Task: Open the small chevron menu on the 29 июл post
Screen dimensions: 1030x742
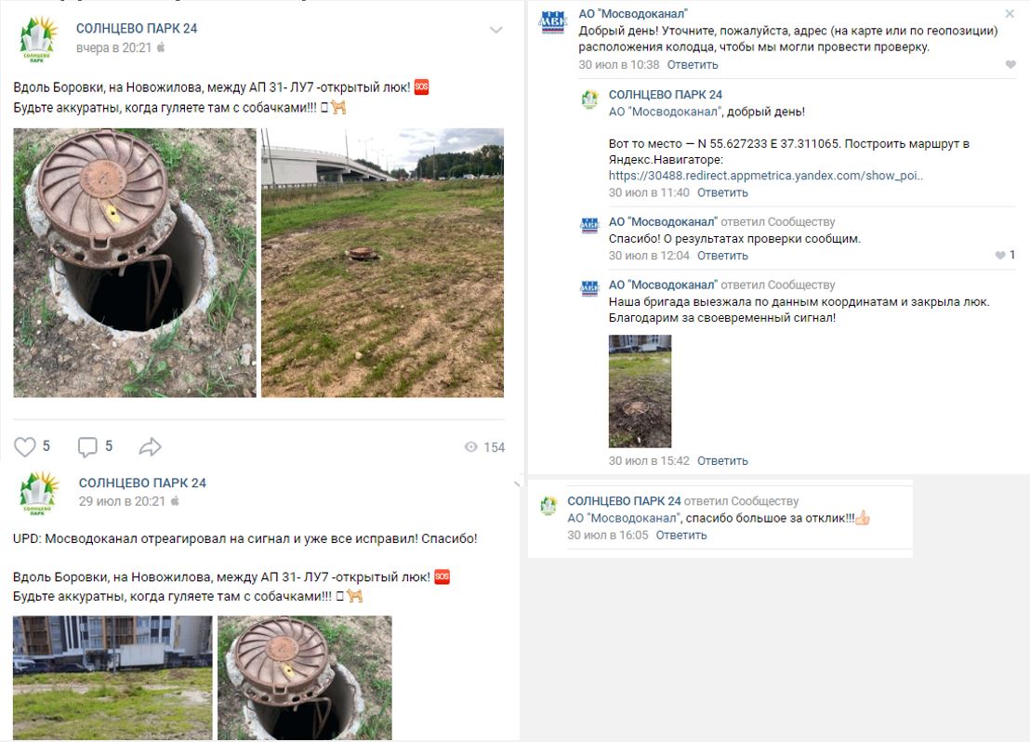Action: [516, 484]
